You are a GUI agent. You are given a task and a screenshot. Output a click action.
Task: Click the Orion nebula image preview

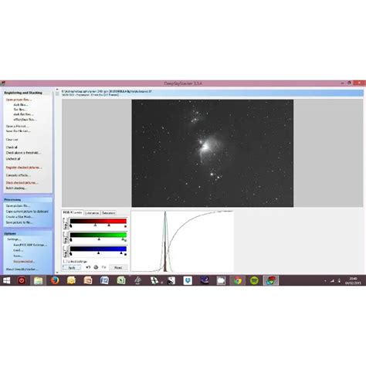click(x=212, y=153)
